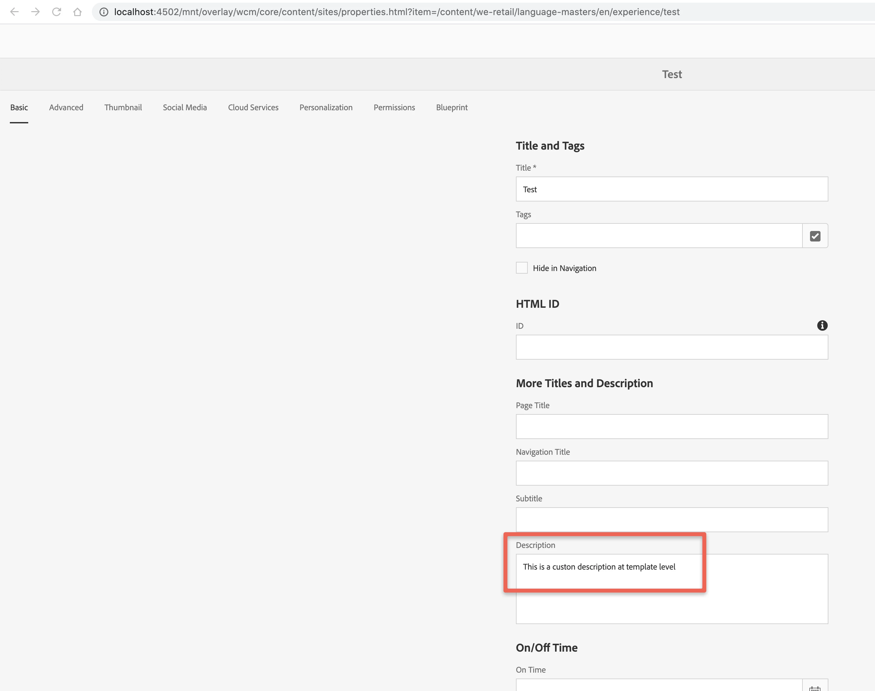Go to browser home icon
Image resolution: width=875 pixels, height=691 pixels.
click(x=77, y=12)
